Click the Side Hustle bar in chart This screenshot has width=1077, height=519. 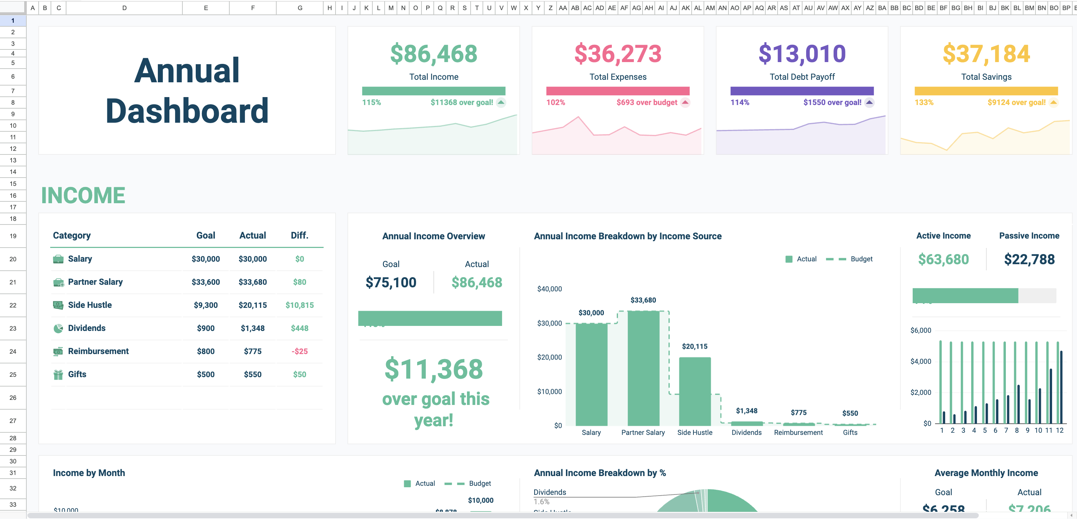coord(695,392)
